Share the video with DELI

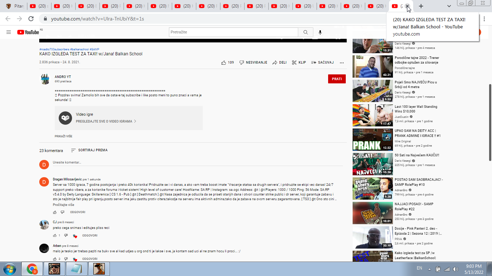tap(279, 63)
